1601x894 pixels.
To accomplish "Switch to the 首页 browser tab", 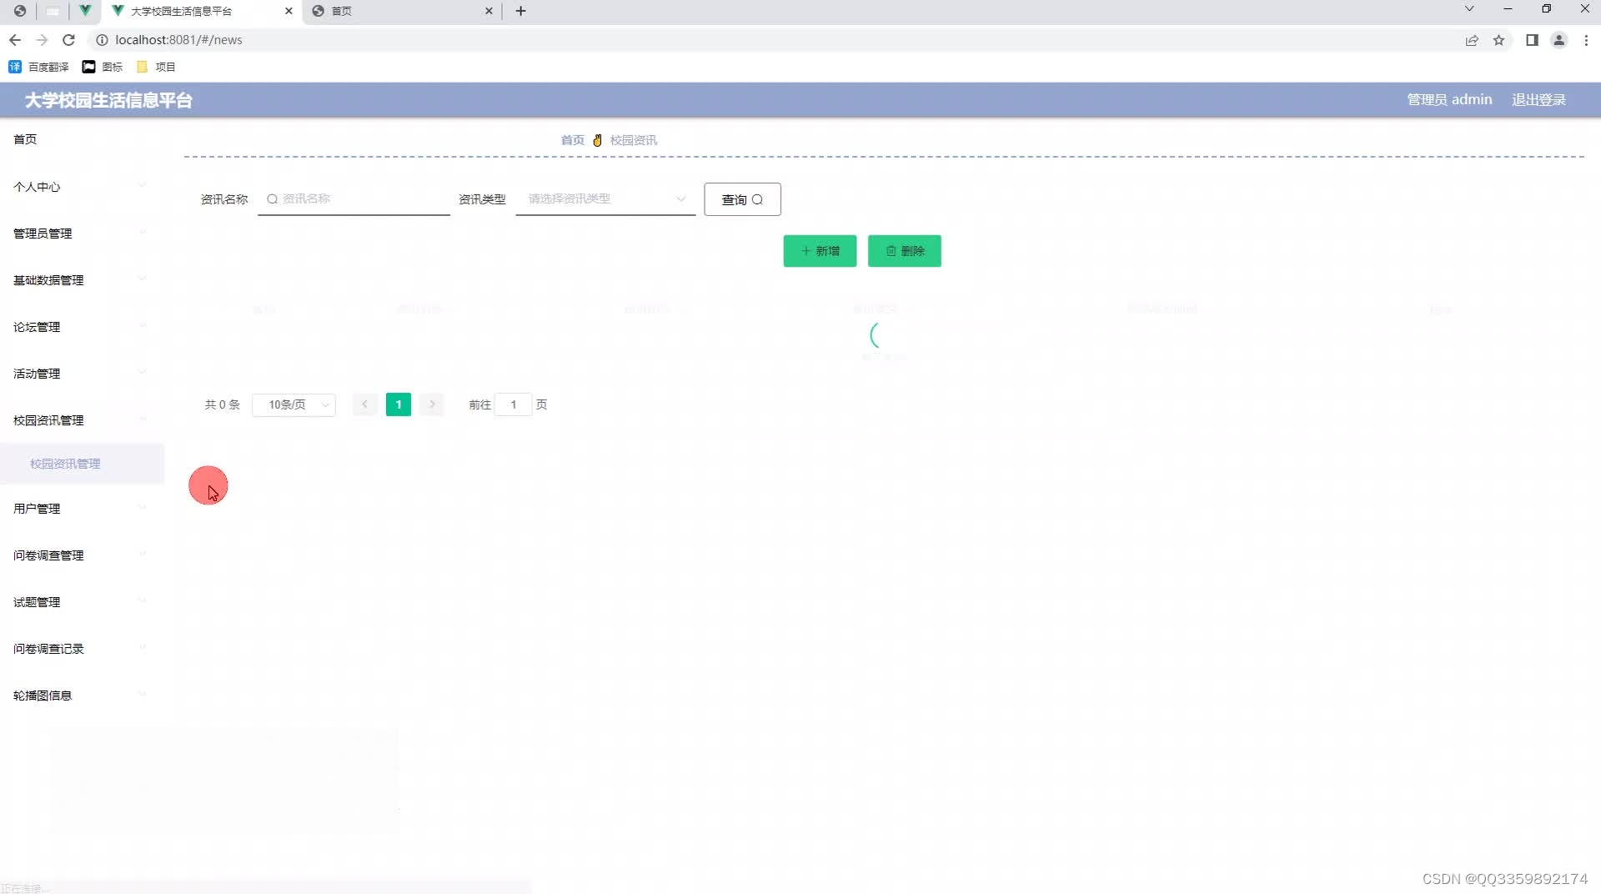I will (402, 11).
